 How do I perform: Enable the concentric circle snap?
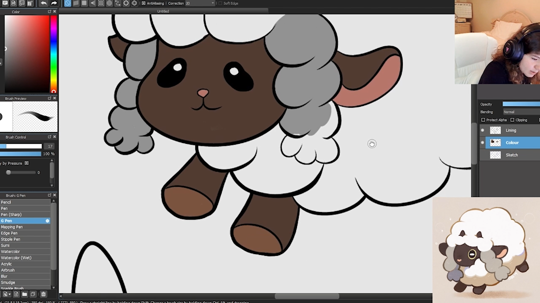tap(109, 3)
